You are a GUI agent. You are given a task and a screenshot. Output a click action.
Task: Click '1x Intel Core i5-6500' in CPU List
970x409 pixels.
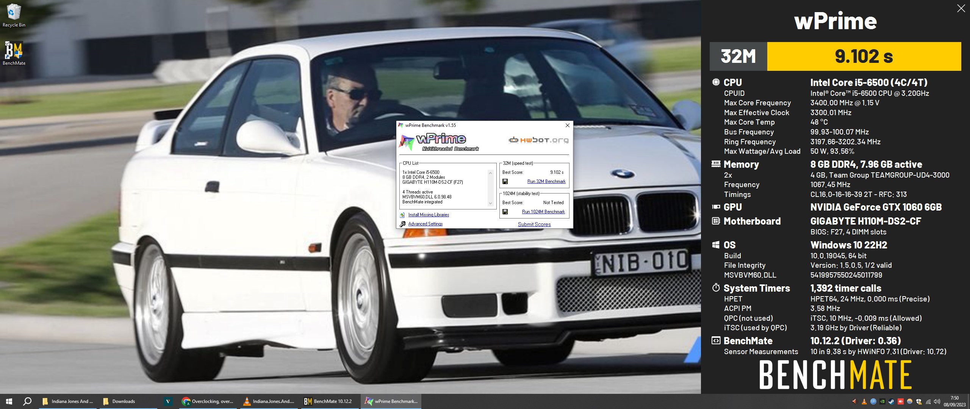pyautogui.click(x=421, y=172)
